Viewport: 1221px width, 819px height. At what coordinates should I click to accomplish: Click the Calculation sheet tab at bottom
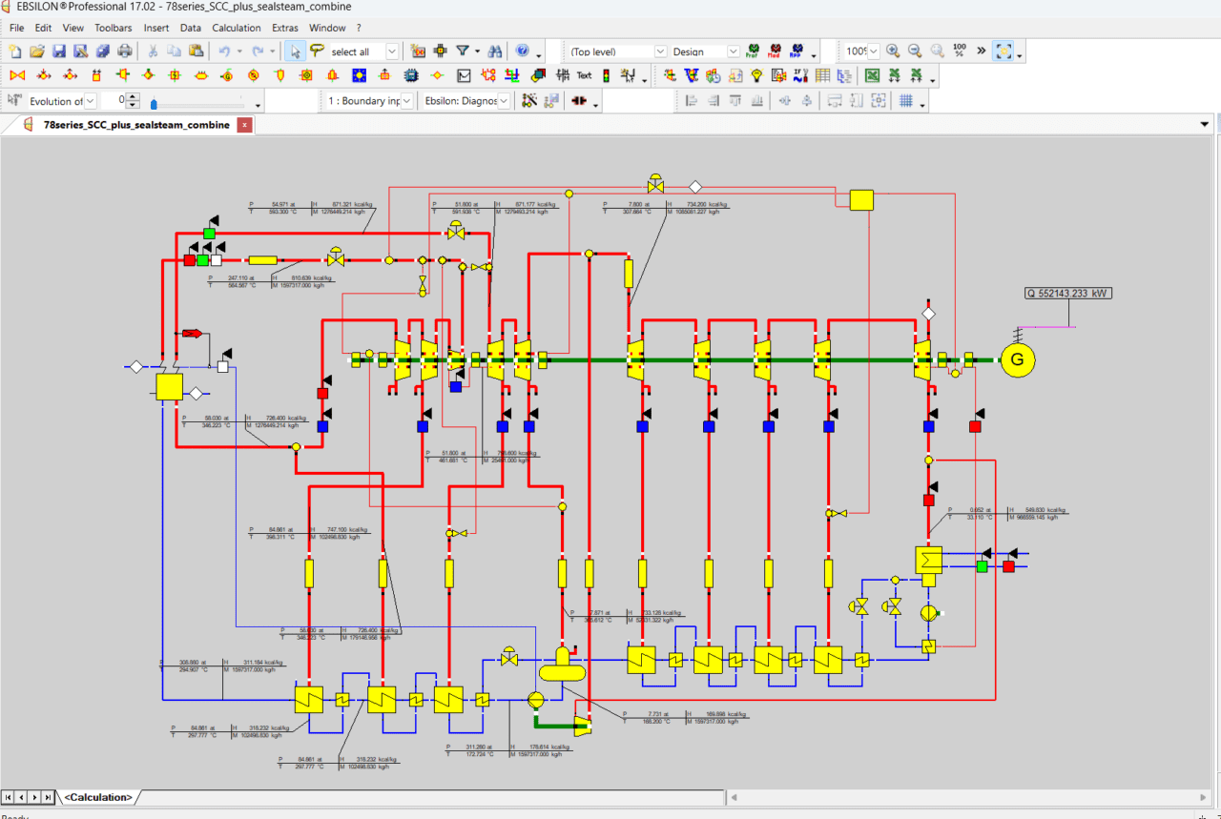[98, 797]
